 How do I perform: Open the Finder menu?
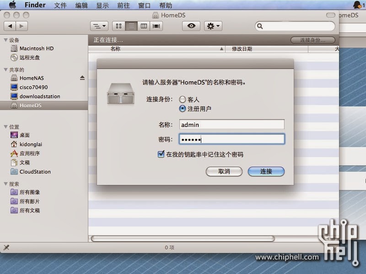[35, 5]
